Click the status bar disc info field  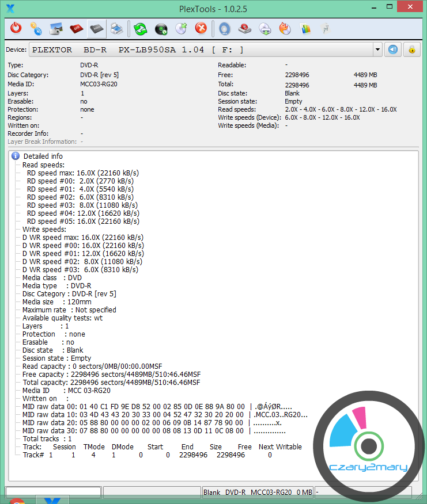(258, 492)
